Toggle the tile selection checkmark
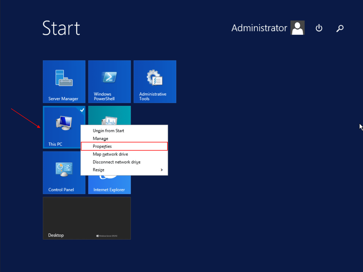The width and height of the screenshot is (363, 272). click(x=82, y=109)
